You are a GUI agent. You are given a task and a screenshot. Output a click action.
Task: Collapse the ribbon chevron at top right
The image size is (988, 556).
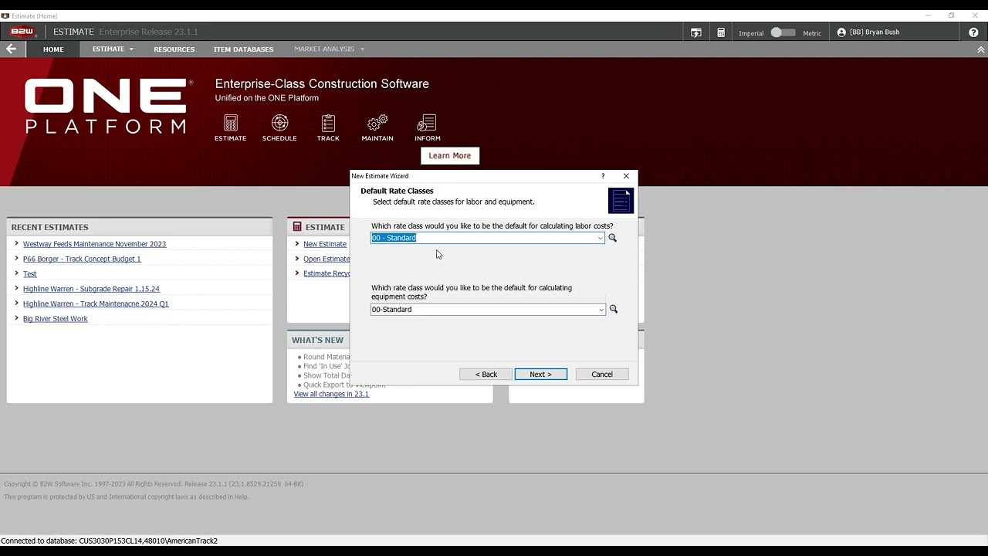tap(981, 49)
